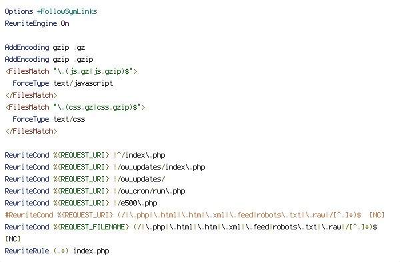
Task: Click 'ForceType text/javascript' line
Action: [63, 83]
